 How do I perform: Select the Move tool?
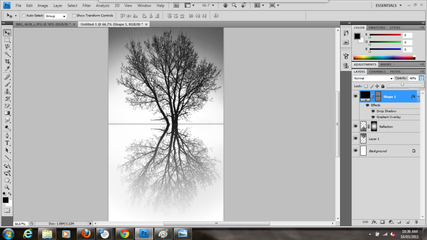(7, 33)
